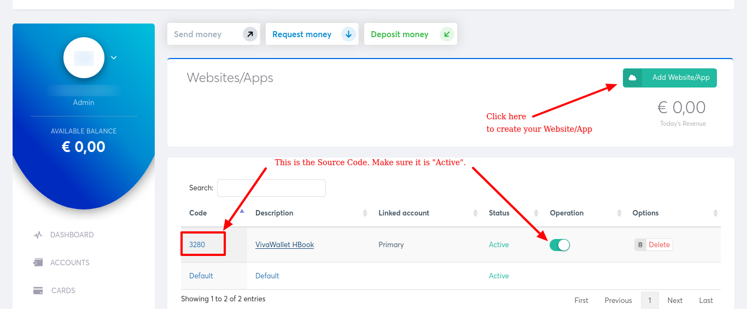Screen dimensions: 747x309
Task: Click into the Search input field
Action: pos(271,188)
